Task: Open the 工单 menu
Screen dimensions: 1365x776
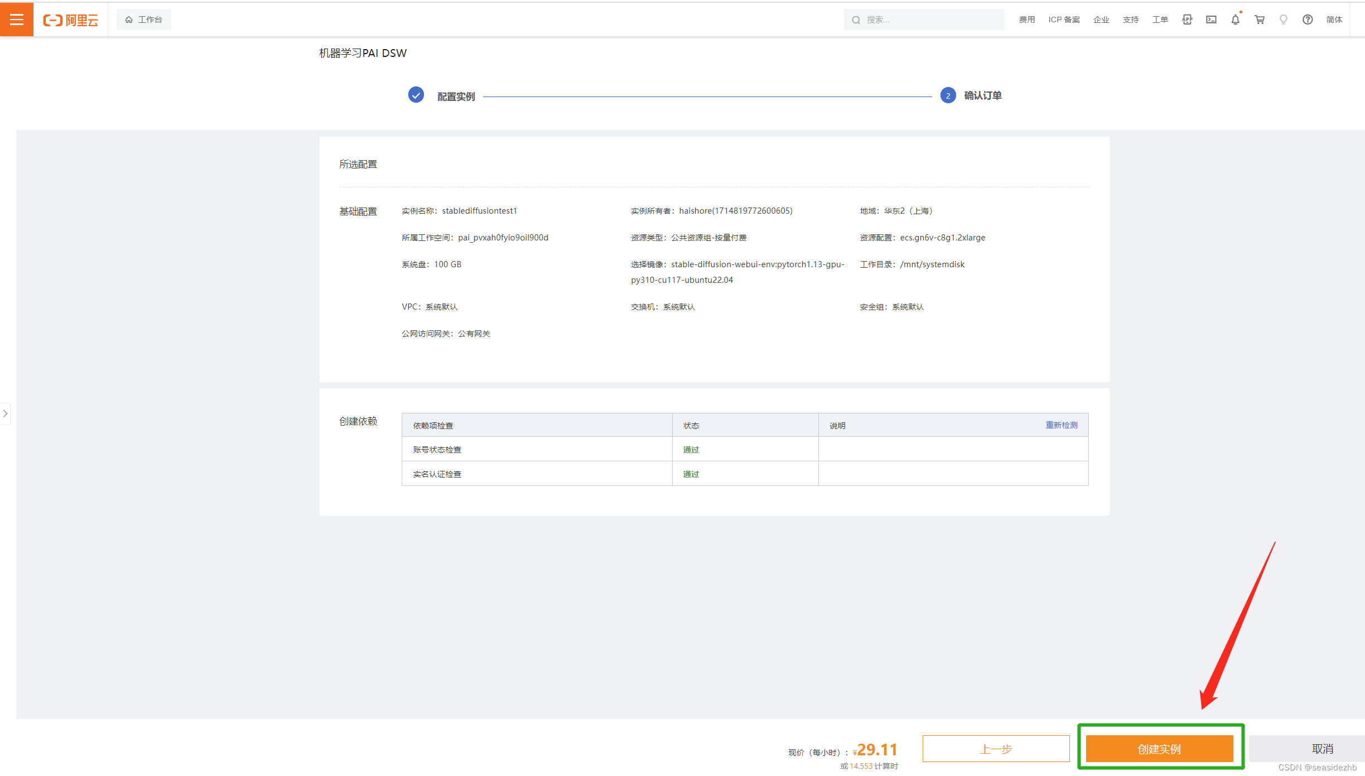Action: coord(1160,19)
